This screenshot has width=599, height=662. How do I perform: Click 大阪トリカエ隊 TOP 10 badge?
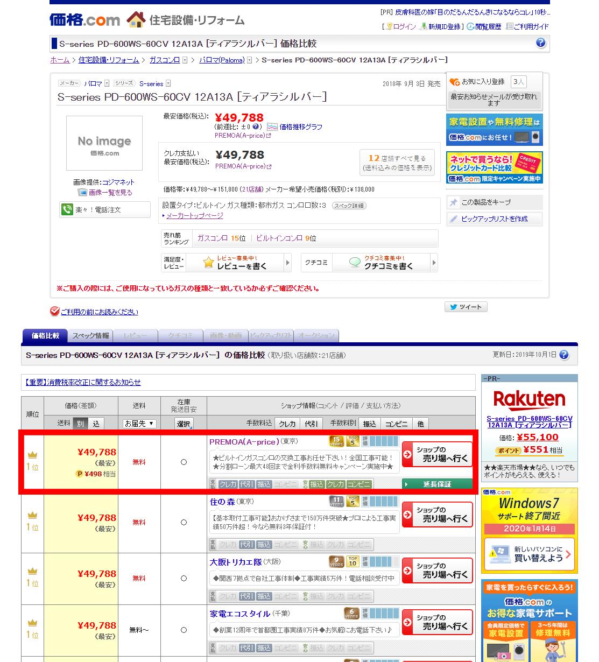click(353, 562)
